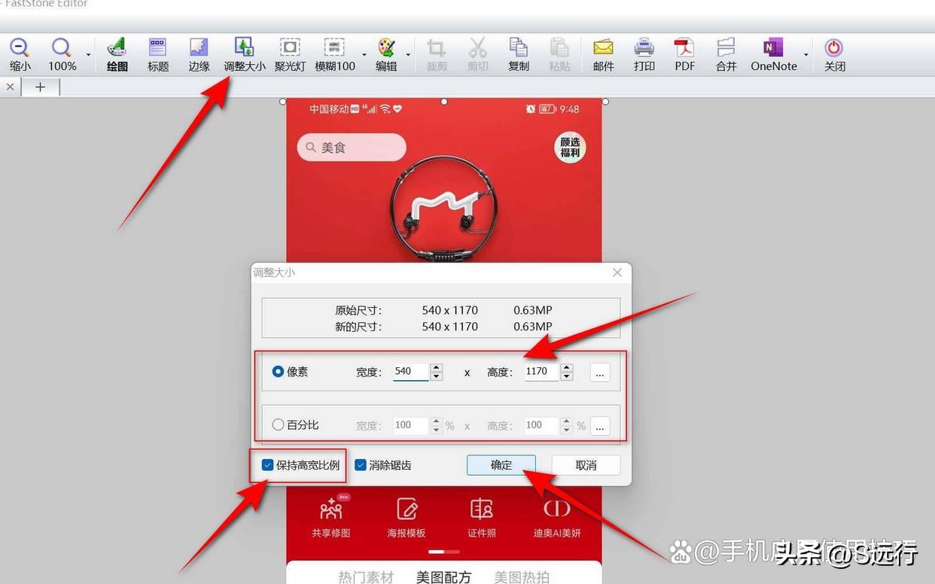Viewport: 935px width, 584px height.
Task: Cancel the resize dialog via 取消
Action: point(586,464)
